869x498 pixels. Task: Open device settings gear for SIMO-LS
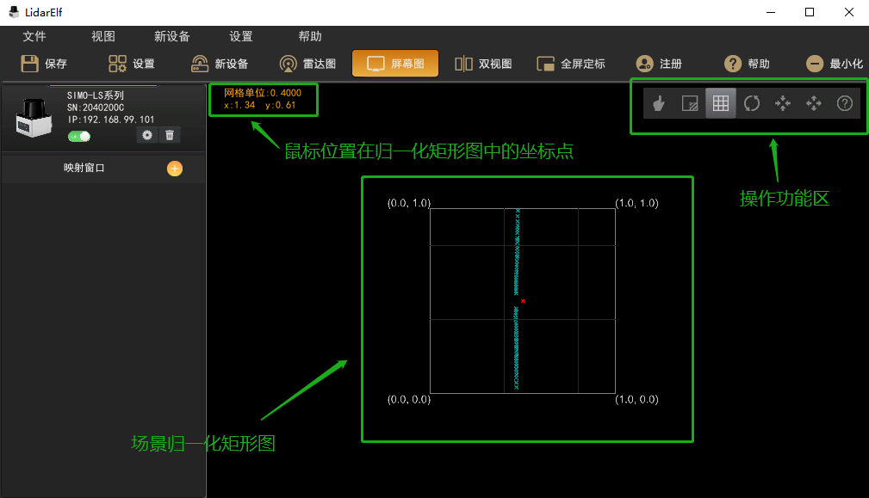coord(147,135)
